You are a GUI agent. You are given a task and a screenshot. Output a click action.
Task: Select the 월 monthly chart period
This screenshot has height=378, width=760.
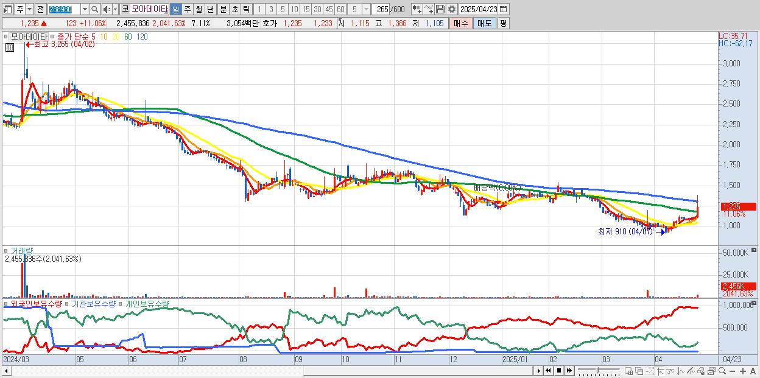(199, 9)
